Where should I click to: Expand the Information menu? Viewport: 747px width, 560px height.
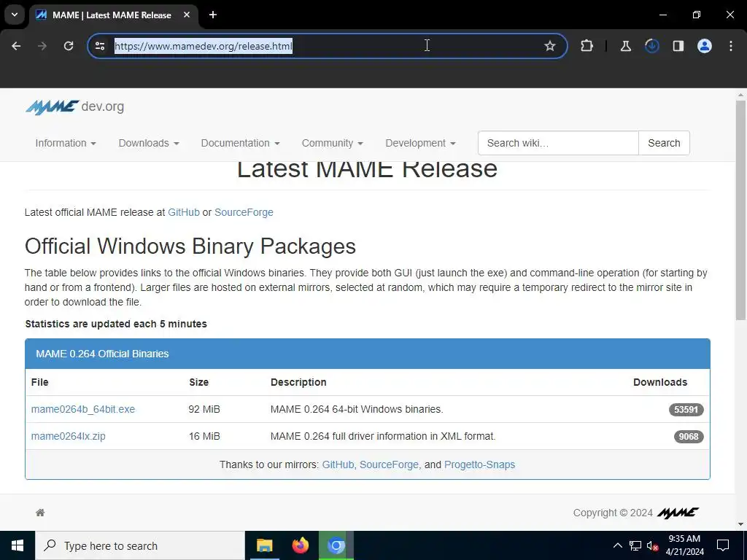click(66, 143)
